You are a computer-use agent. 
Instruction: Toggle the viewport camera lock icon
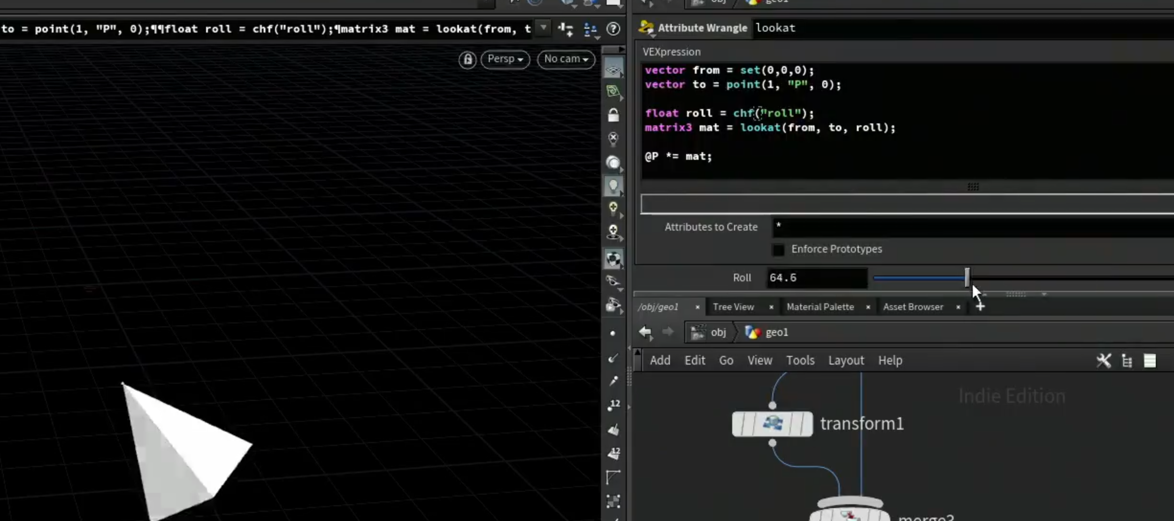click(467, 59)
